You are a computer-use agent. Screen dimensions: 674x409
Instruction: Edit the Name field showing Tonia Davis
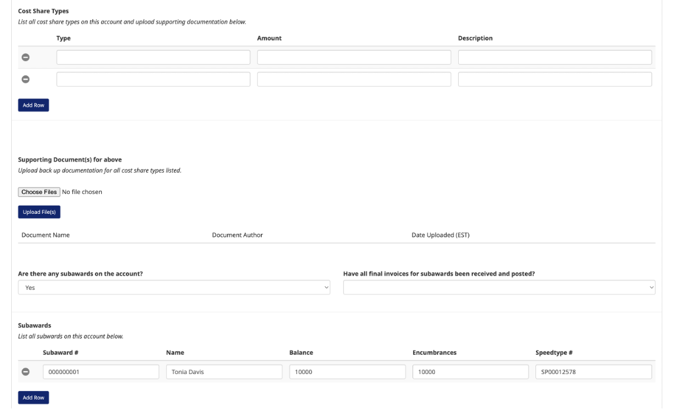coord(224,372)
